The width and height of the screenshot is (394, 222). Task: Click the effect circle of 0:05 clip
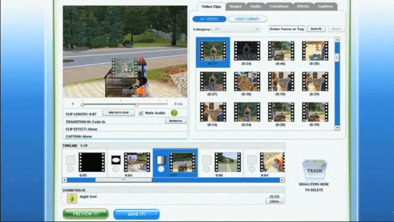click(x=70, y=169)
